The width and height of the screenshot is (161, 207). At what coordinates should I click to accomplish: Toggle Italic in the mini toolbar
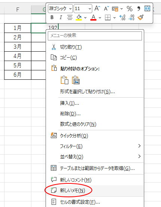point(61,17)
